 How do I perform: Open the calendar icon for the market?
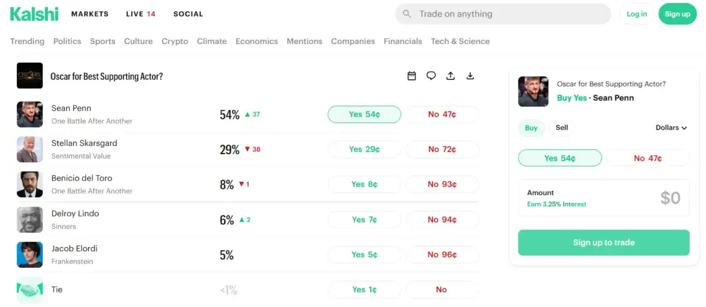pyautogui.click(x=412, y=76)
